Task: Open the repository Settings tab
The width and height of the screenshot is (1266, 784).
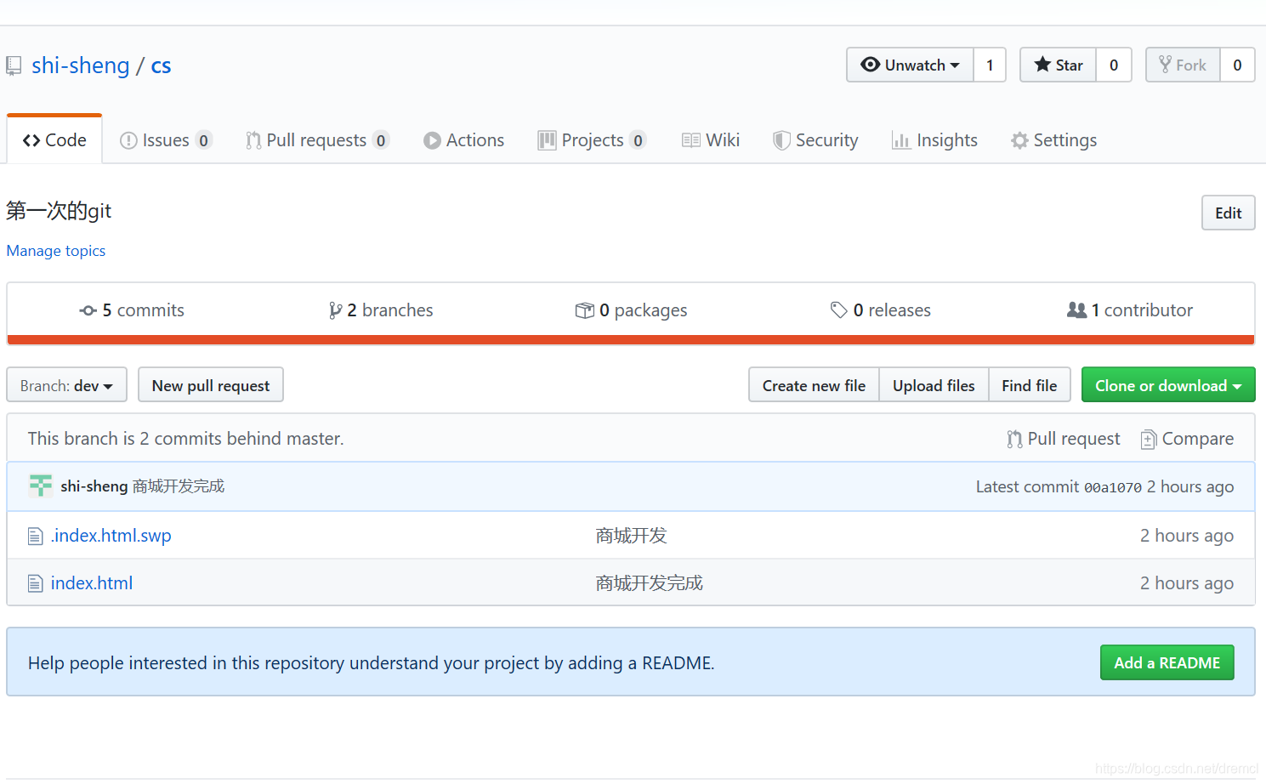Action: (x=1053, y=140)
